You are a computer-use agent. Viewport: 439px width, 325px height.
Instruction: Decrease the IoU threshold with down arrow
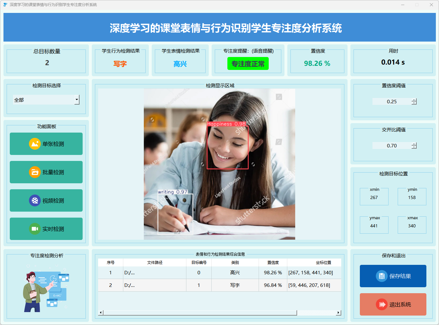pyautogui.click(x=414, y=147)
